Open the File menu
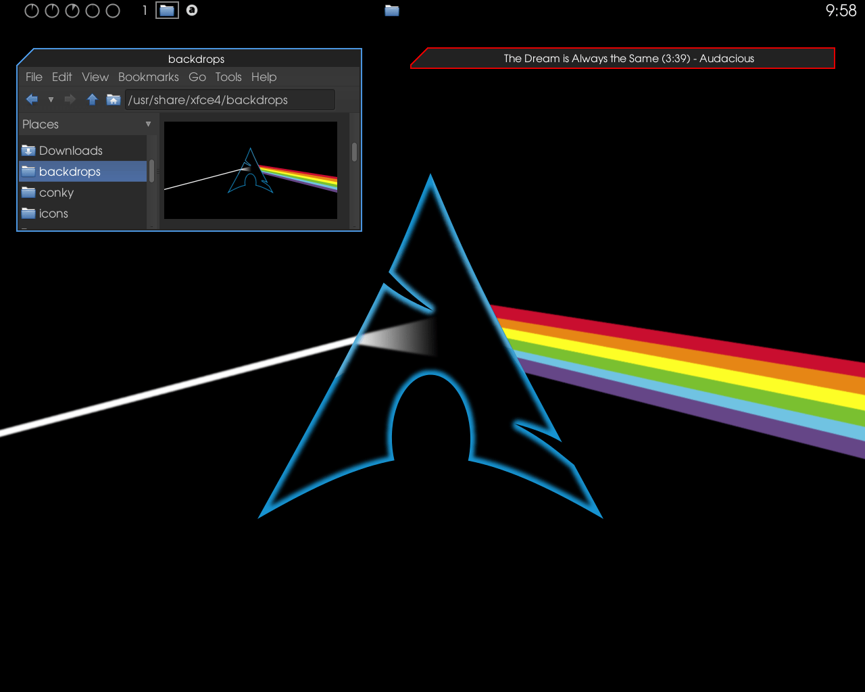The width and height of the screenshot is (865, 692). tap(34, 77)
